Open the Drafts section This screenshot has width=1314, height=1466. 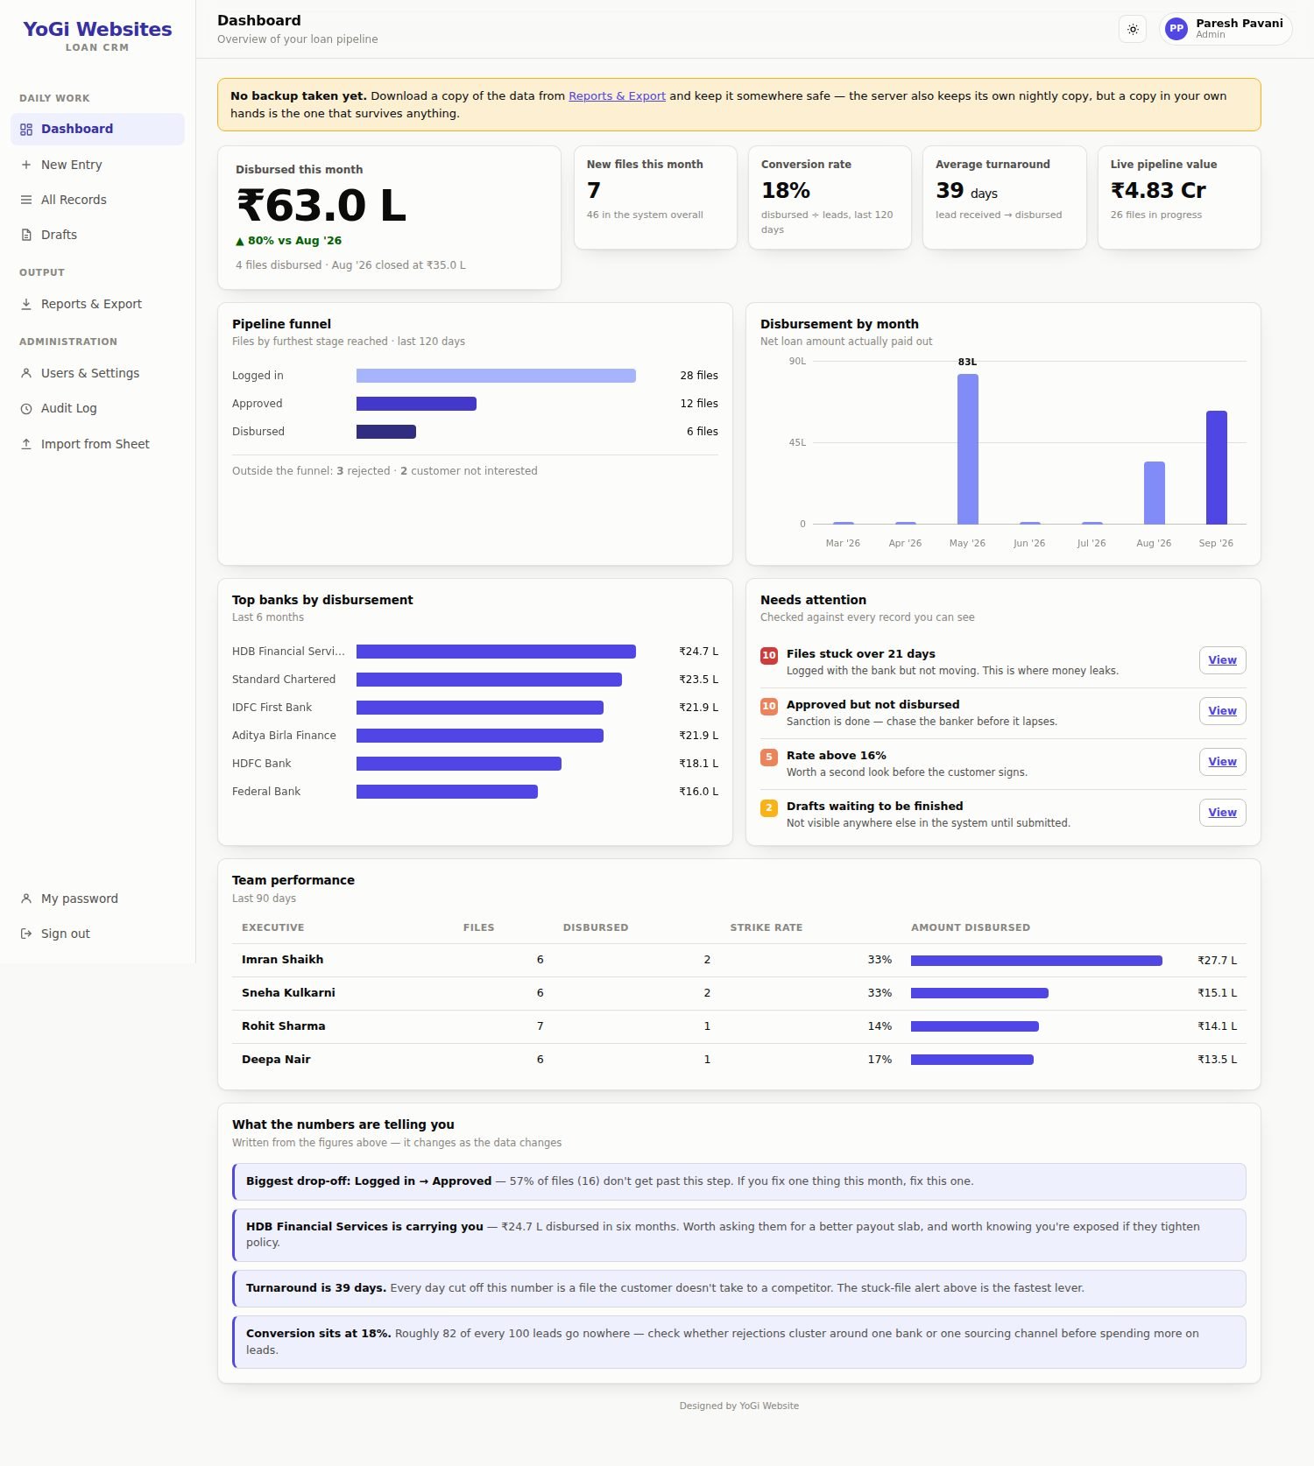(97, 235)
